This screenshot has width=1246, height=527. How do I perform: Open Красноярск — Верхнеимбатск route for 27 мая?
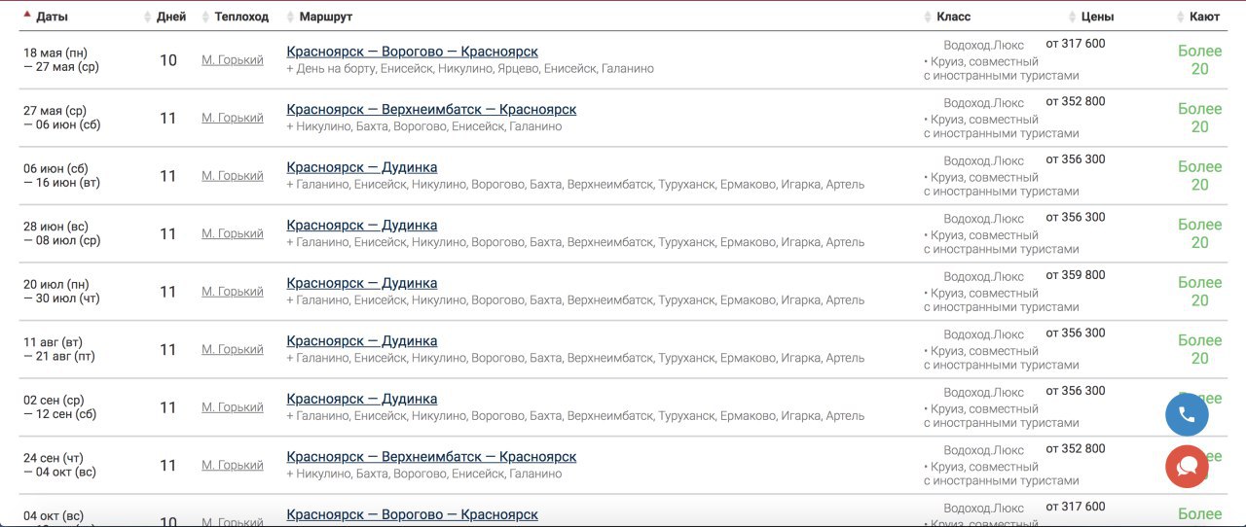431,110
